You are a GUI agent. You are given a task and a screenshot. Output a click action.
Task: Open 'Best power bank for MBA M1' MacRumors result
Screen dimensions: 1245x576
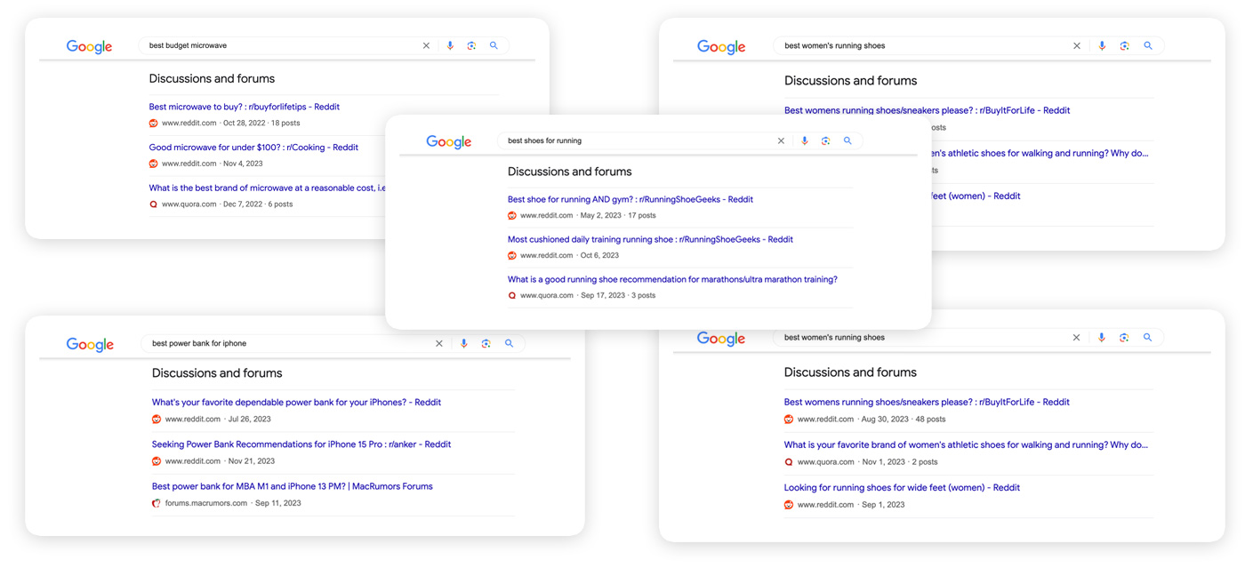click(293, 487)
